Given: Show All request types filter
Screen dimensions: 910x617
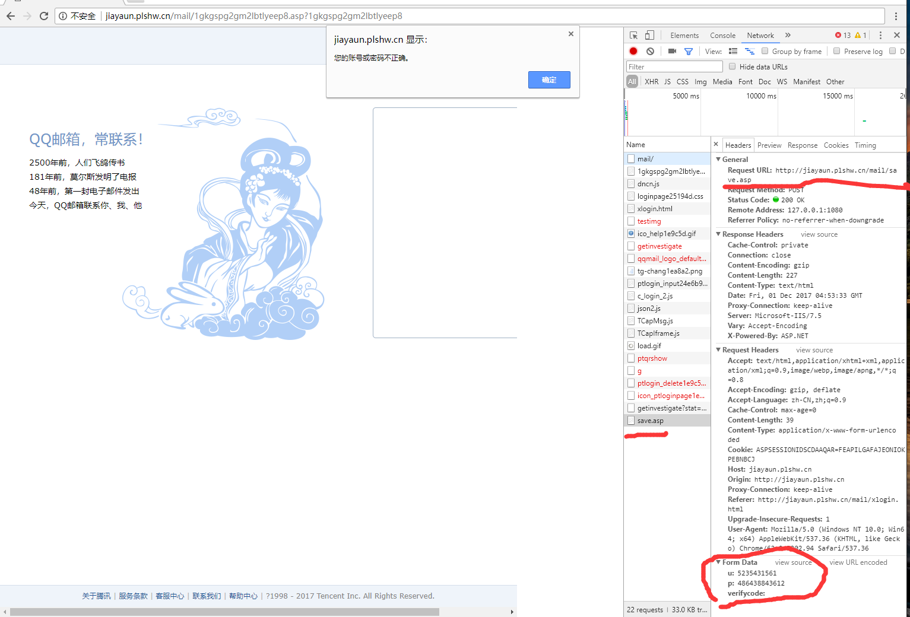Looking at the screenshot, I should point(632,82).
